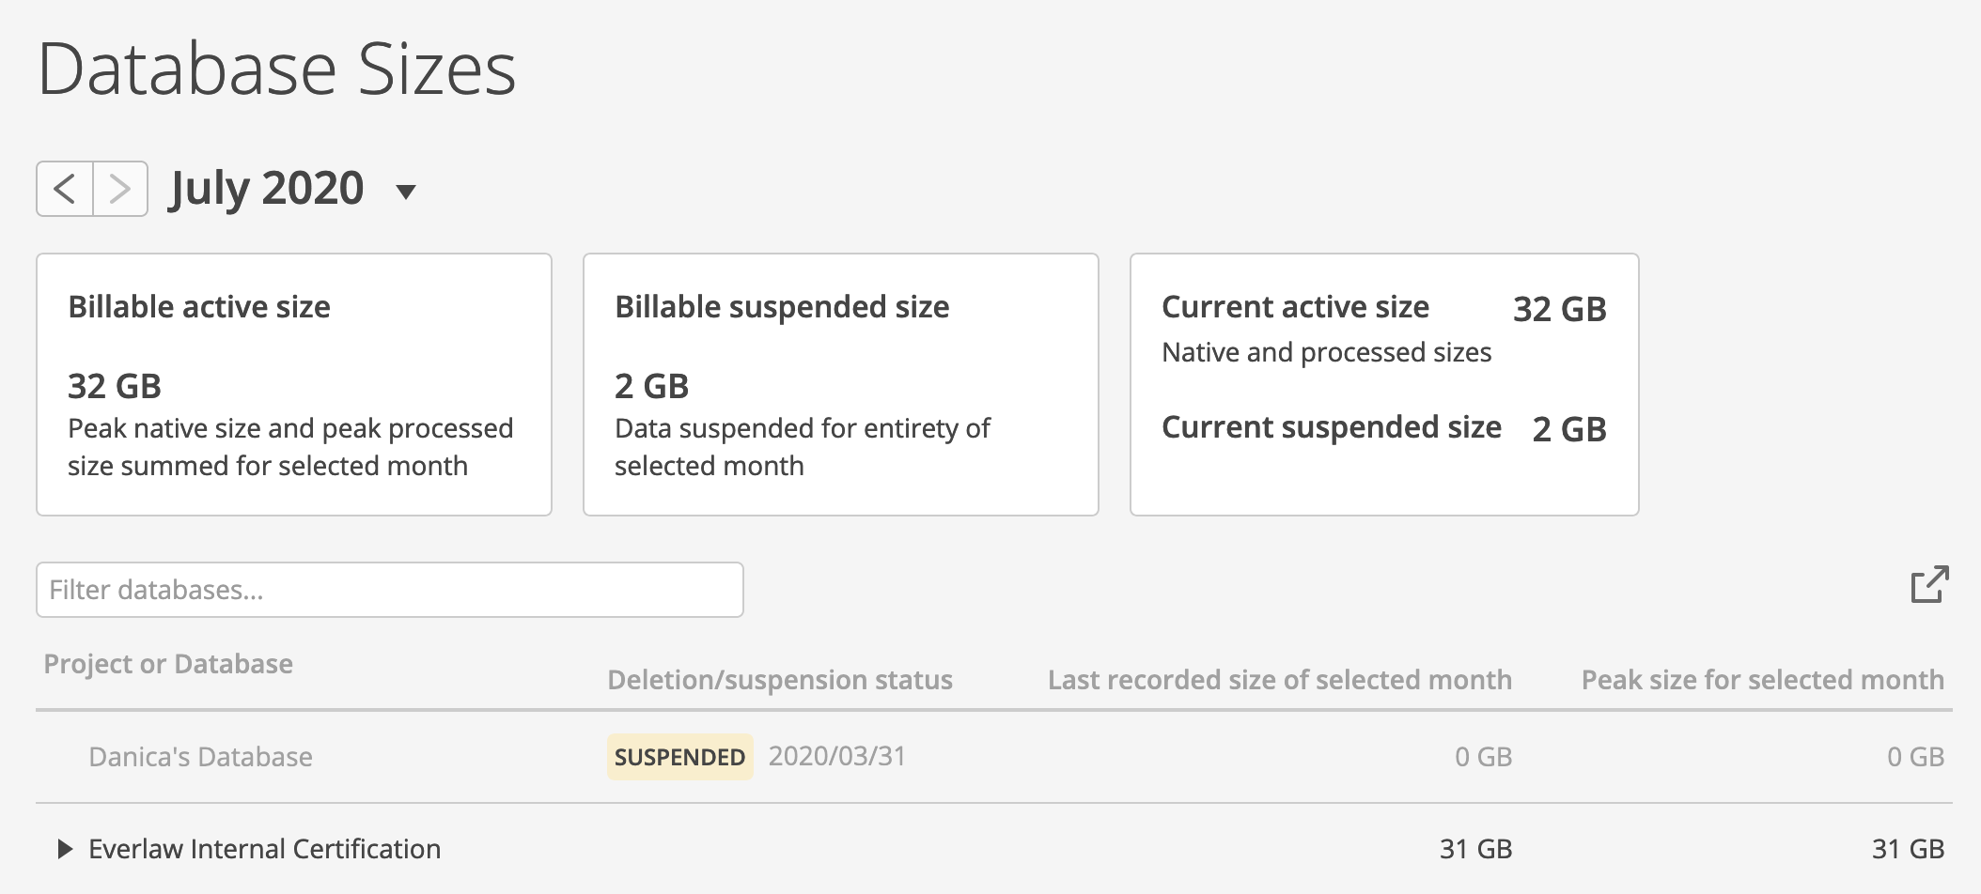Select the Billable active size card
The image size is (1981, 894).
point(294,384)
